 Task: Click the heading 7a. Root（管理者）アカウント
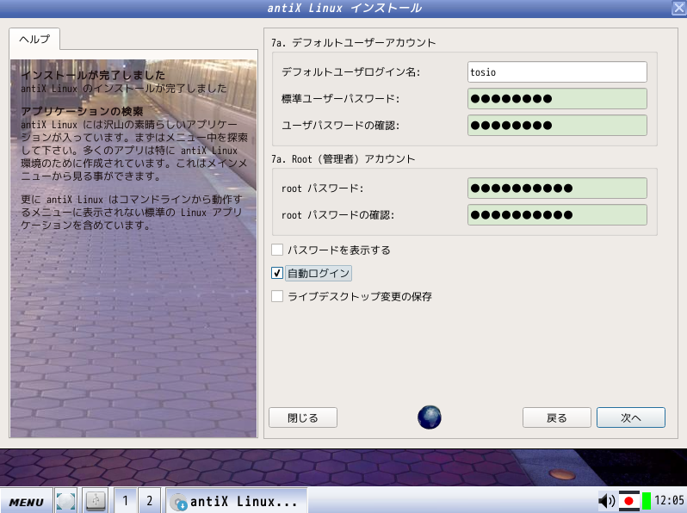[343, 158]
